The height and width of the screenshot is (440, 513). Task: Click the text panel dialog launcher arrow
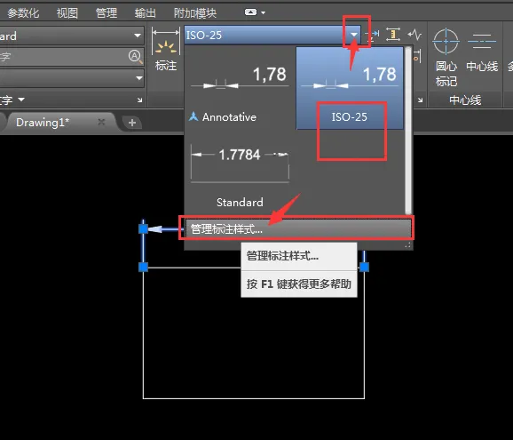coord(139,100)
